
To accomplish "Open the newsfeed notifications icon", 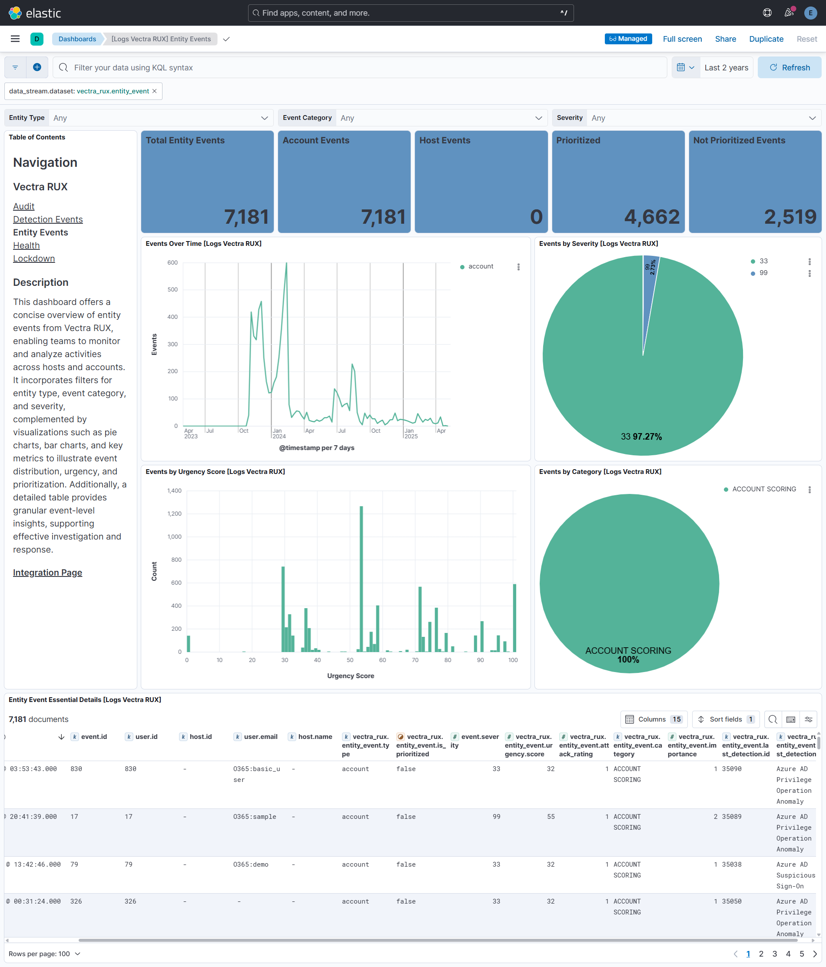I will (789, 13).
